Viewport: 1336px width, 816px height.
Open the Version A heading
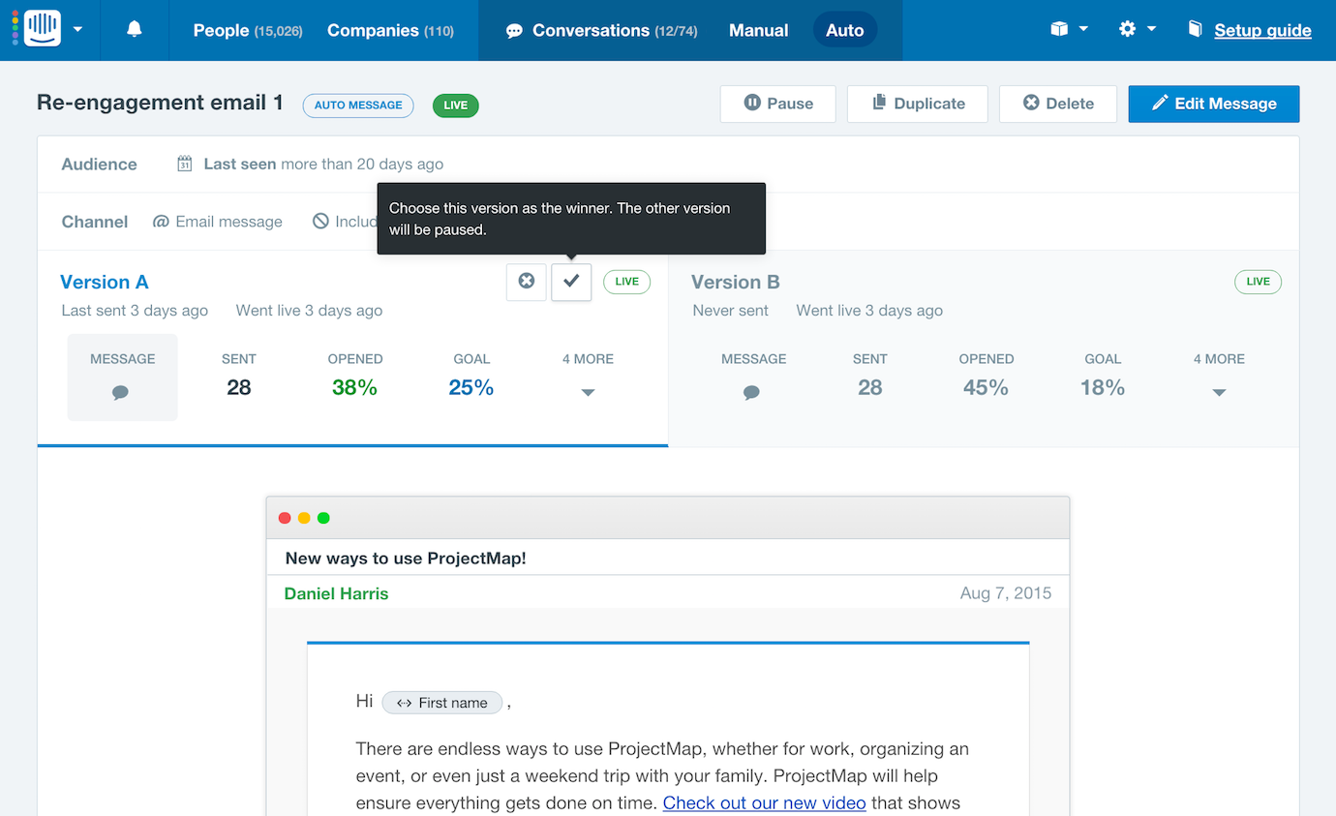[105, 282]
